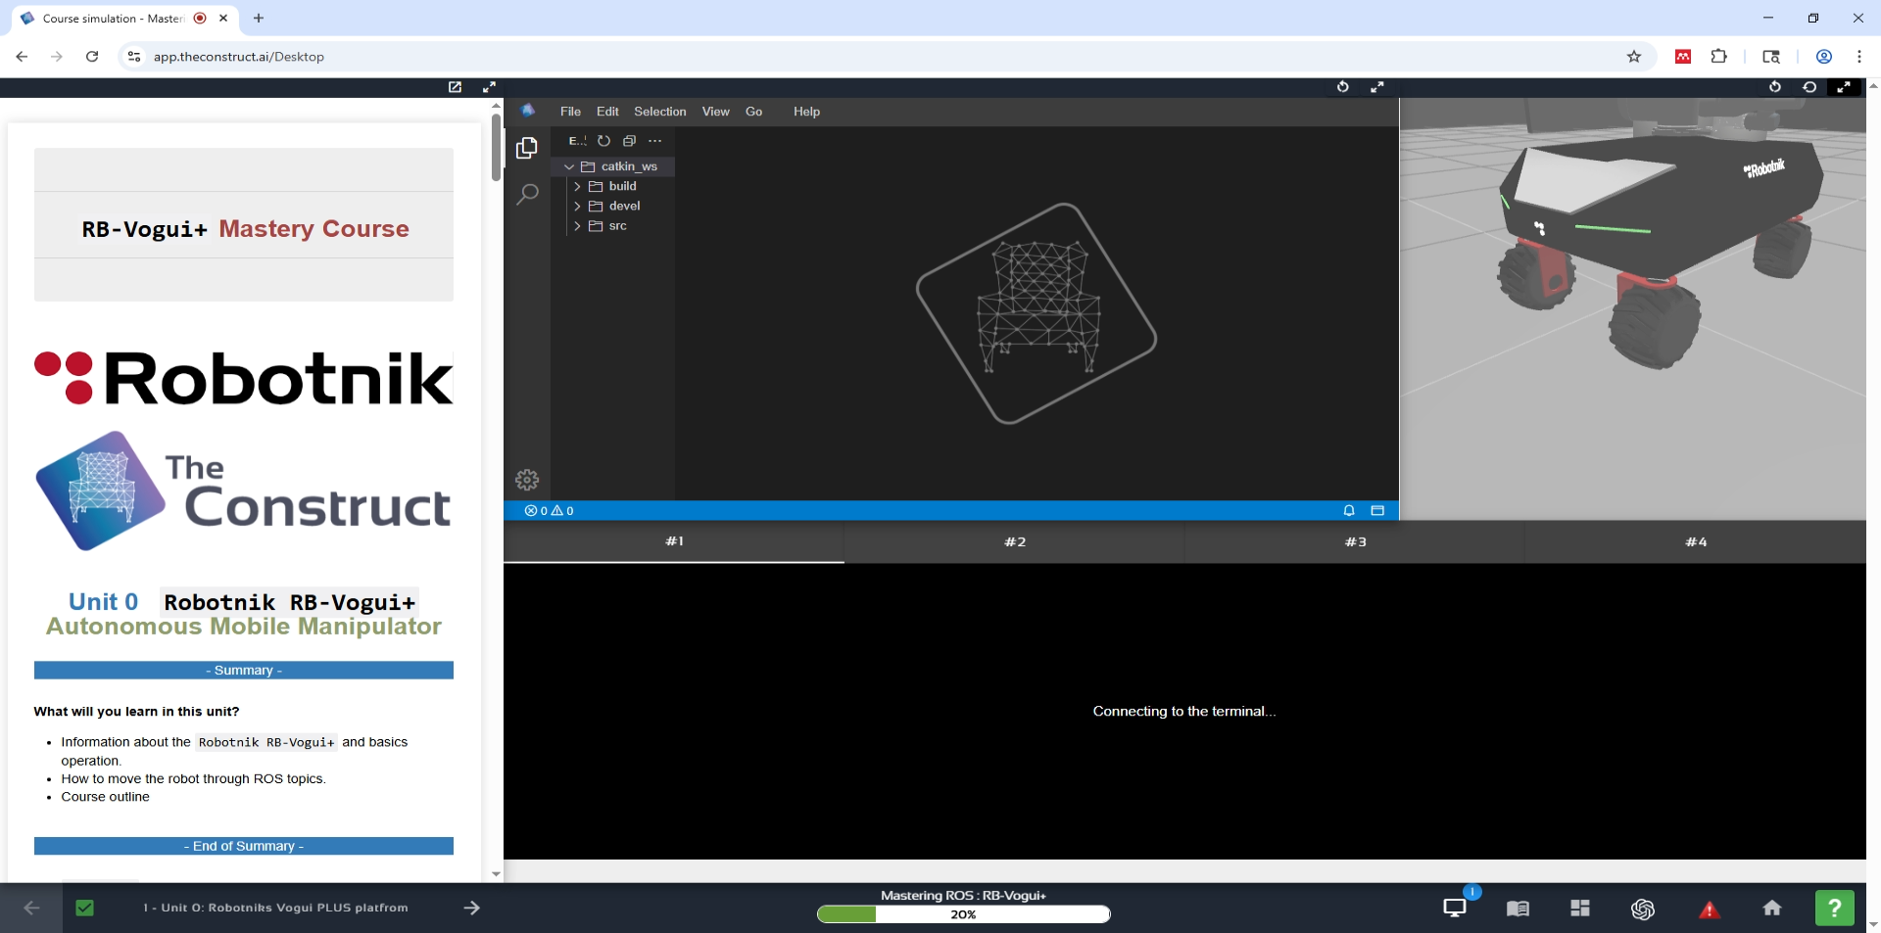The height and width of the screenshot is (933, 1881).
Task: Toggle the green unit completion checkbox
Action: (85, 908)
